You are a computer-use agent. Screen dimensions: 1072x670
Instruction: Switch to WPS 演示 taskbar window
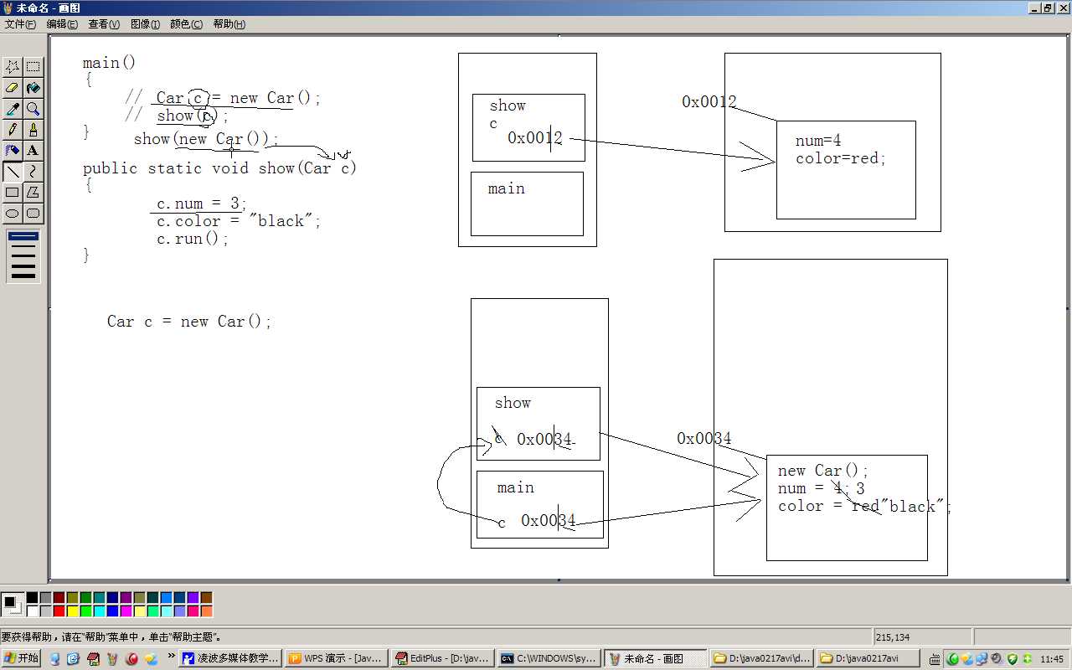336,658
